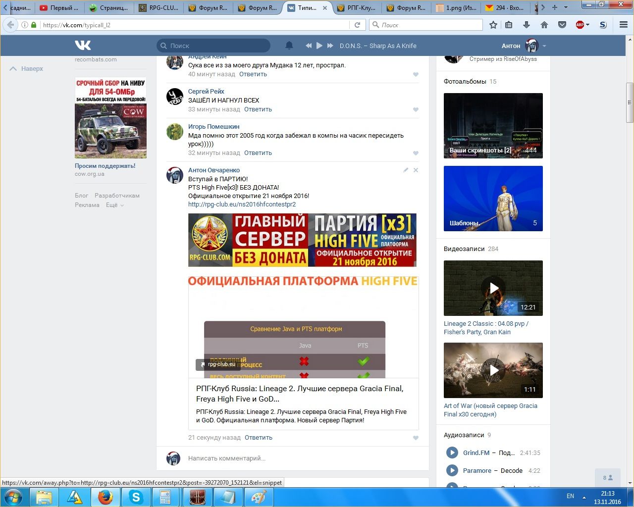The image size is (634, 507).
Task: Expand the Ещё footer menu
Action: tap(114, 205)
